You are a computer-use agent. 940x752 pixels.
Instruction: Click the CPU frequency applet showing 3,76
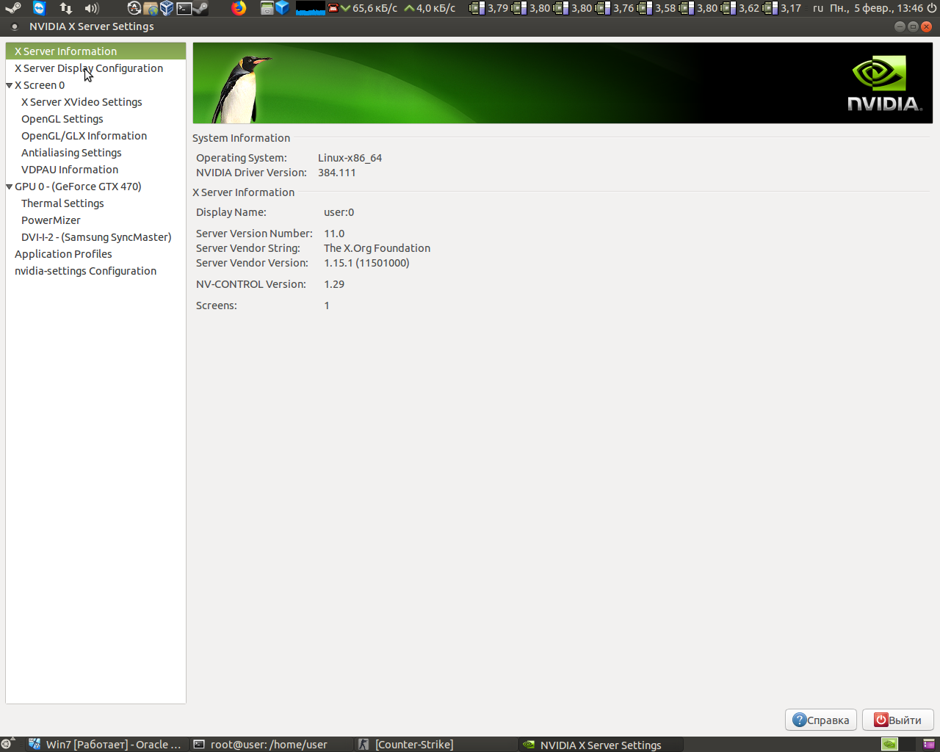[615, 8]
